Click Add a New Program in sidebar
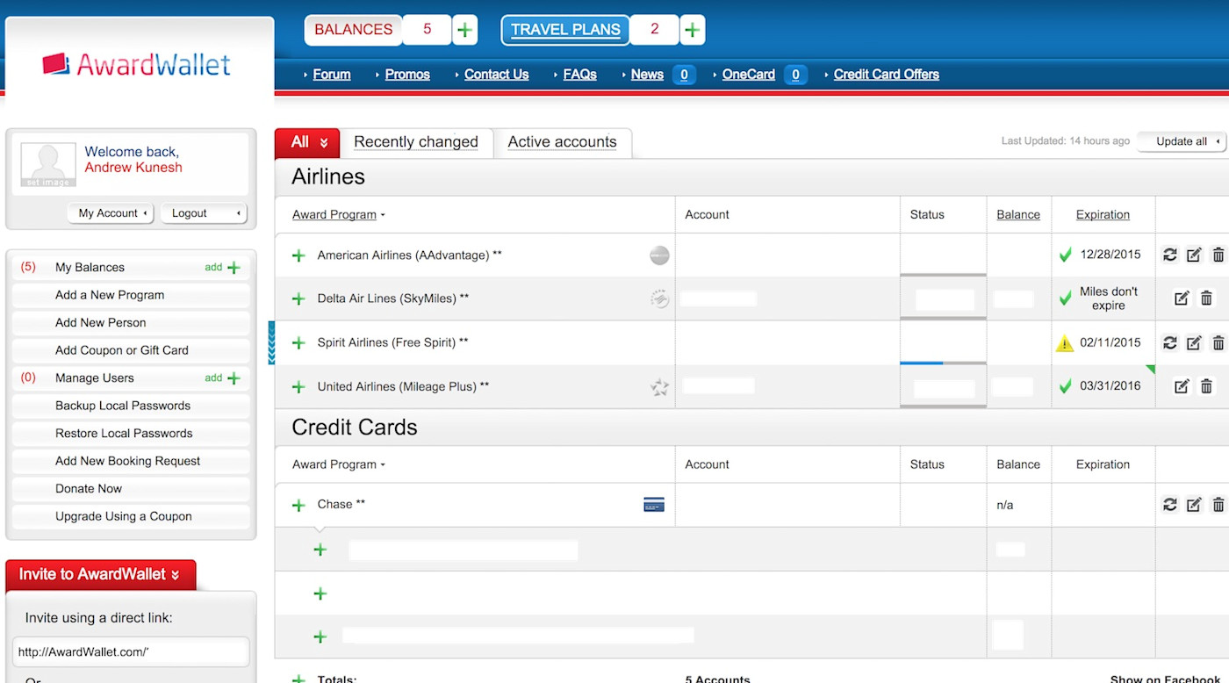This screenshot has width=1229, height=683. tap(110, 295)
